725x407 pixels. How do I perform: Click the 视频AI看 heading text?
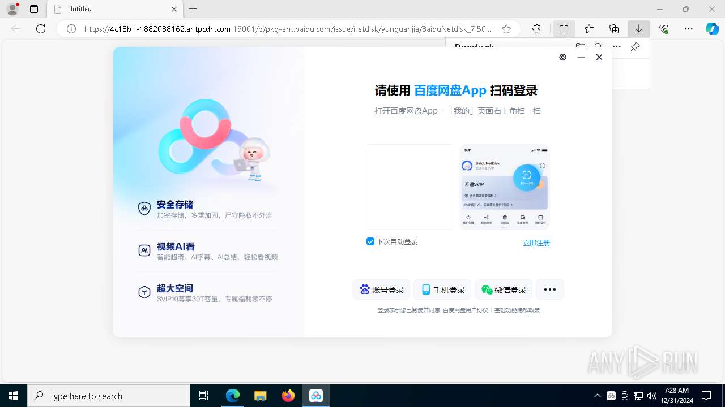(176, 246)
